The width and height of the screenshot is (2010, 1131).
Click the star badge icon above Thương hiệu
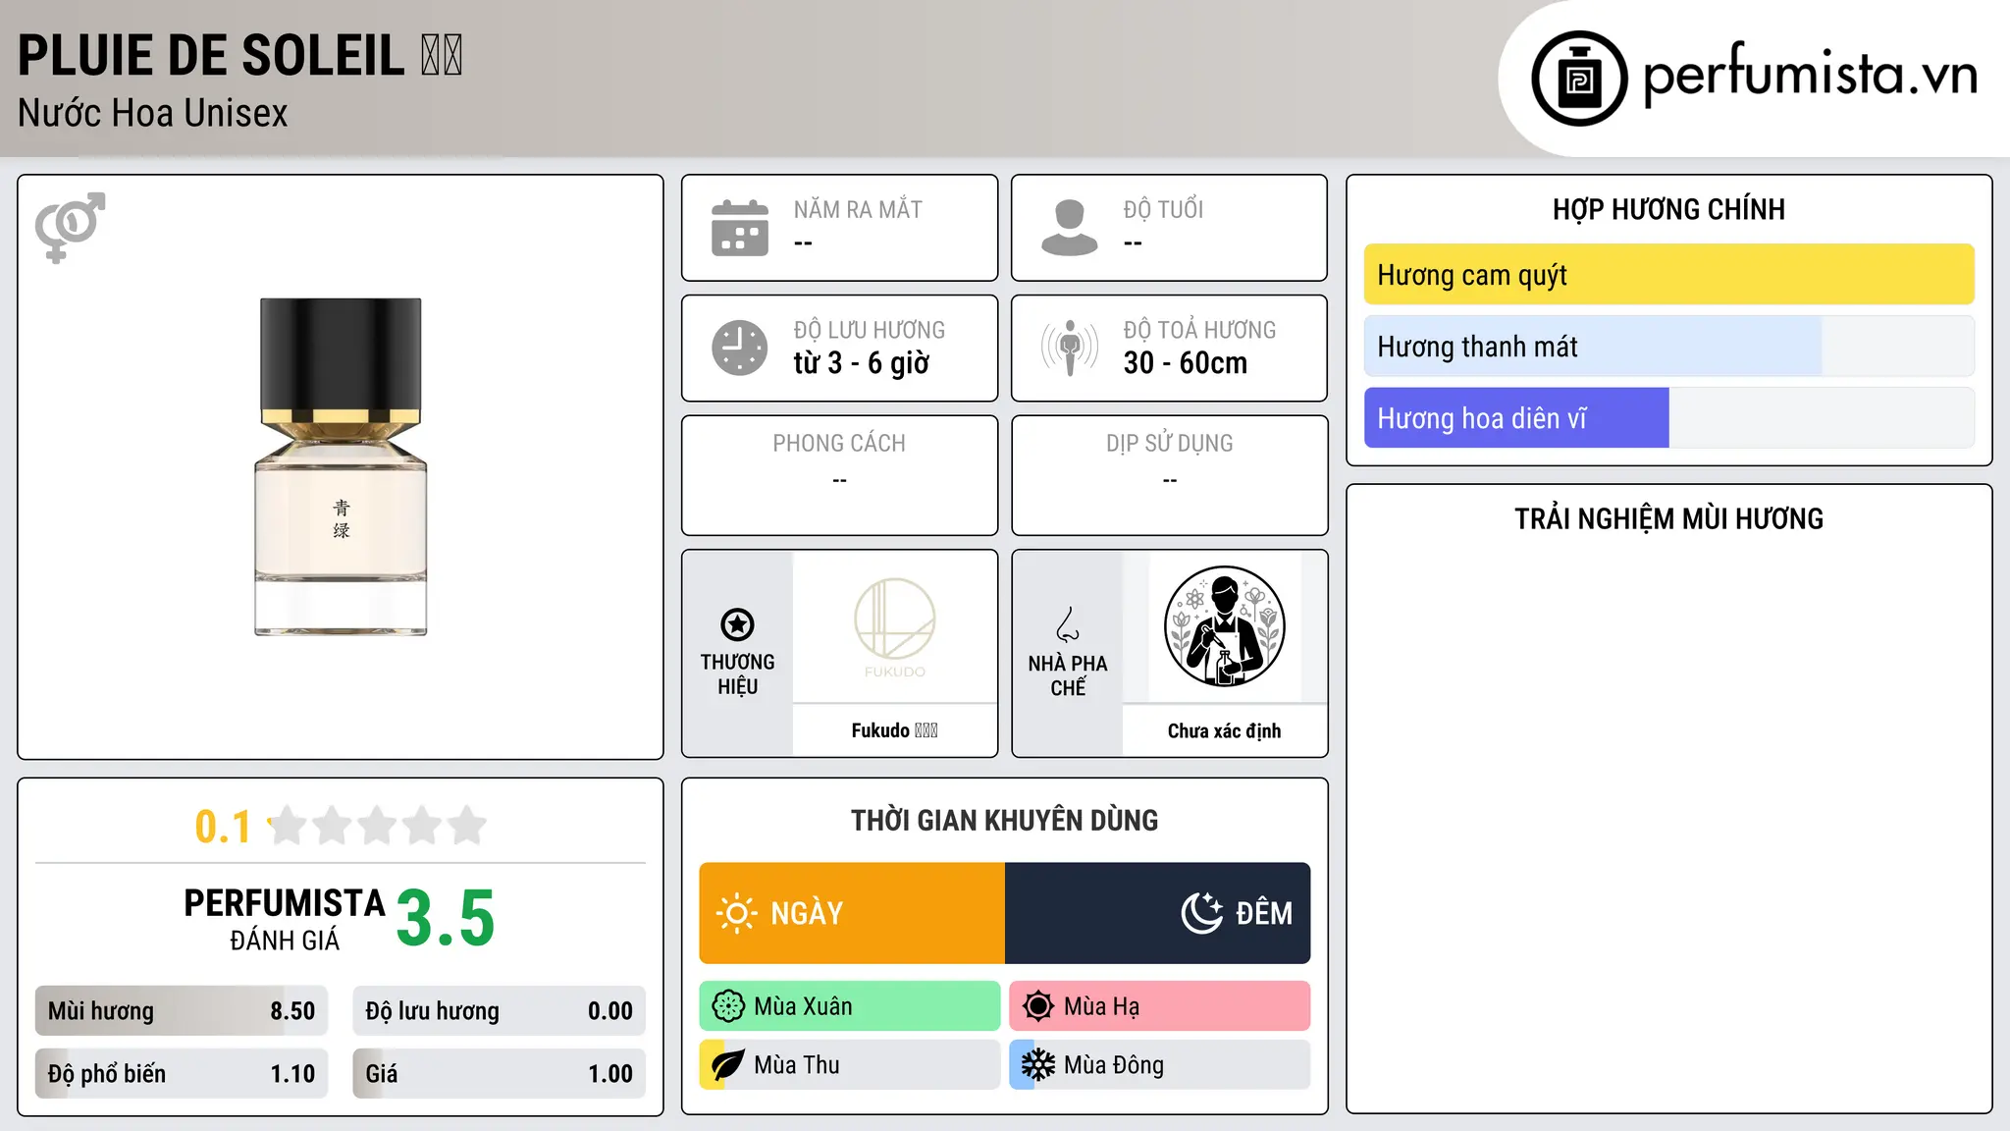click(738, 624)
